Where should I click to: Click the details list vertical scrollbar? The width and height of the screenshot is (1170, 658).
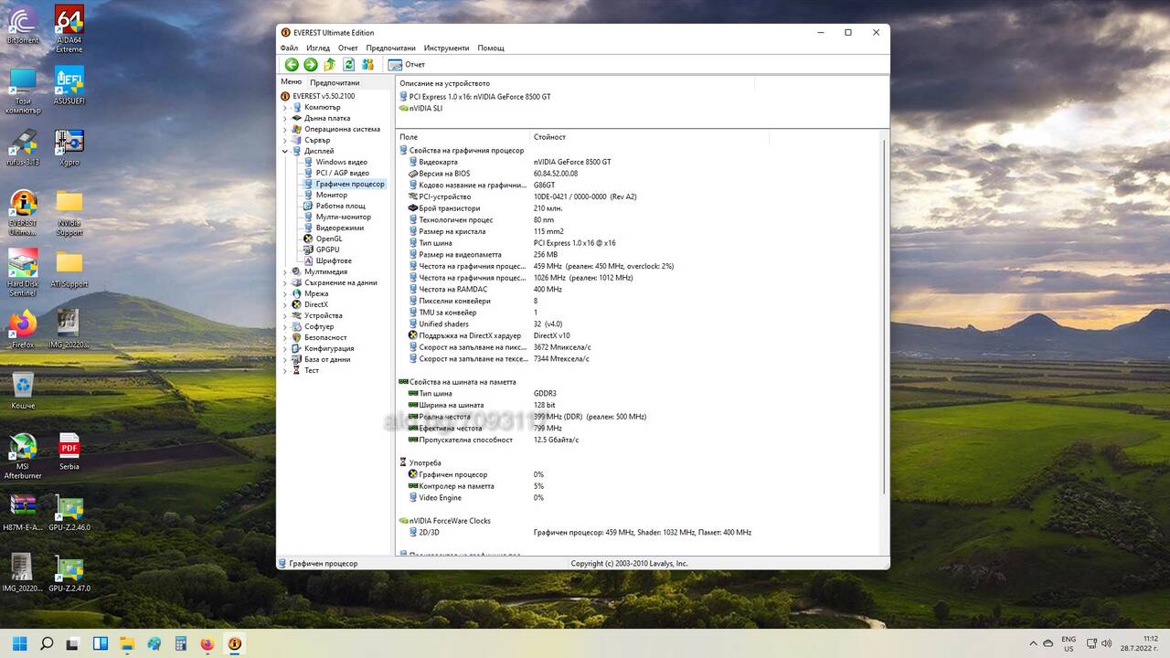pos(883,315)
